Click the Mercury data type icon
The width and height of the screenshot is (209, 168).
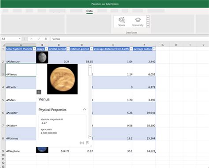[x=7, y=61]
